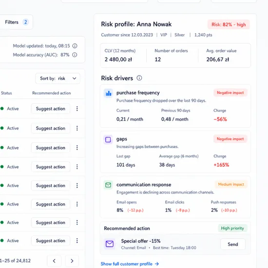
Task: Click the communication response envelope icon
Action: (x=108, y=185)
